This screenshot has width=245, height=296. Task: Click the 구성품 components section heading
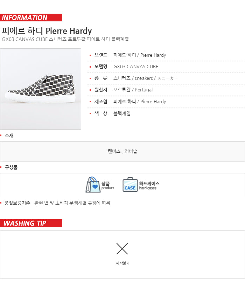pos(11,167)
